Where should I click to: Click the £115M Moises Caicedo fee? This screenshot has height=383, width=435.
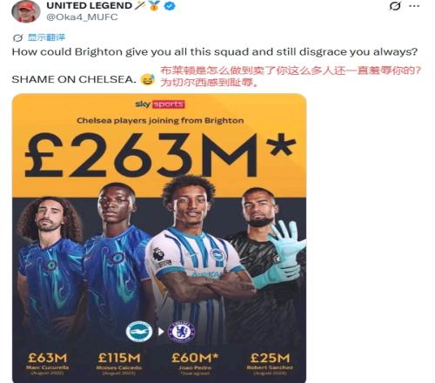coord(119,358)
